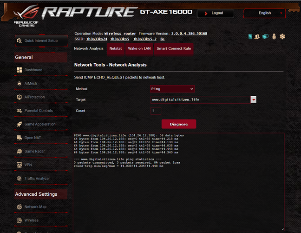Click the USB device status icon
The height and width of the screenshot is (233, 301).
click(274, 37)
